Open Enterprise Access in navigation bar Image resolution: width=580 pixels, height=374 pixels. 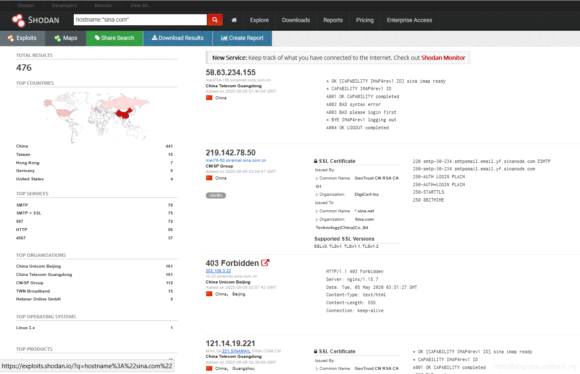(409, 20)
